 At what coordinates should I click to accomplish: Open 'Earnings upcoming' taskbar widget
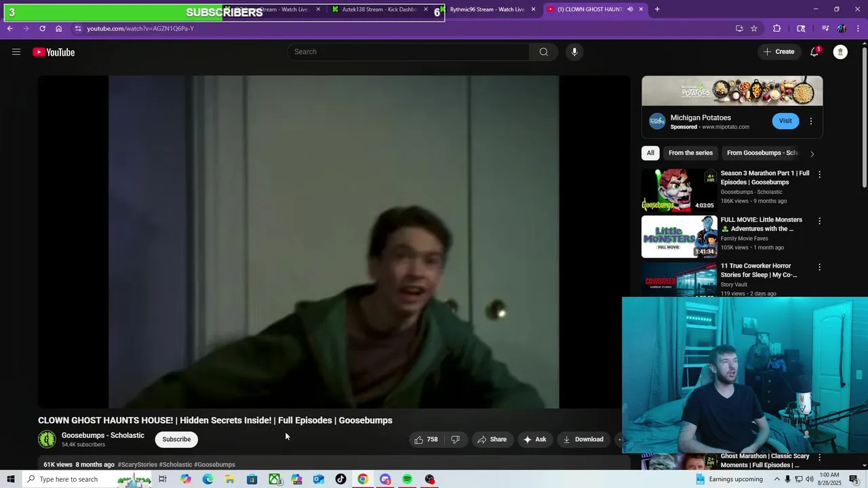click(x=730, y=479)
